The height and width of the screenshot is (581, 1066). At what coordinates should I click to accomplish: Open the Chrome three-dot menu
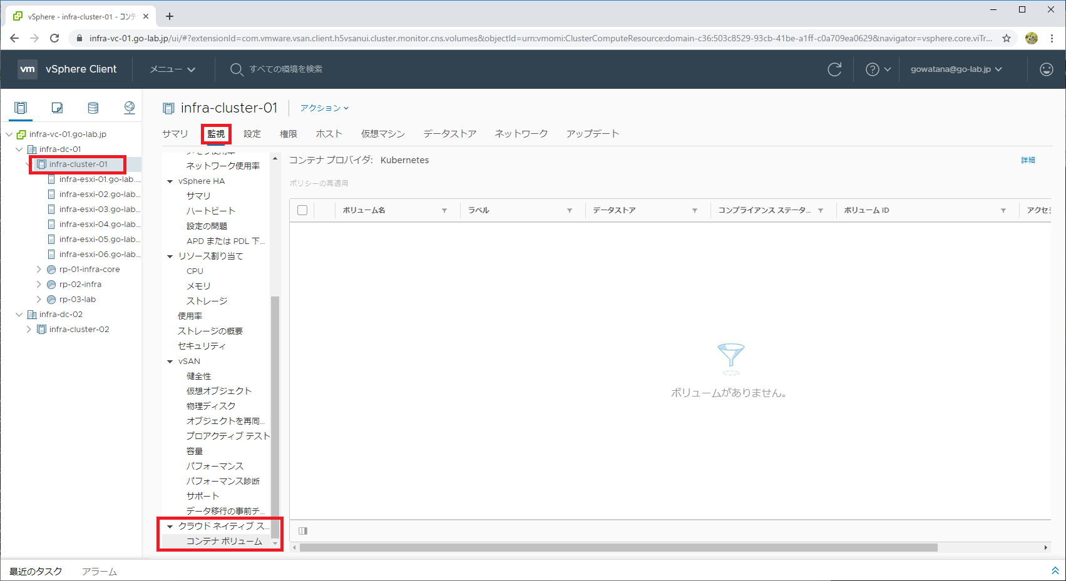point(1052,38)
